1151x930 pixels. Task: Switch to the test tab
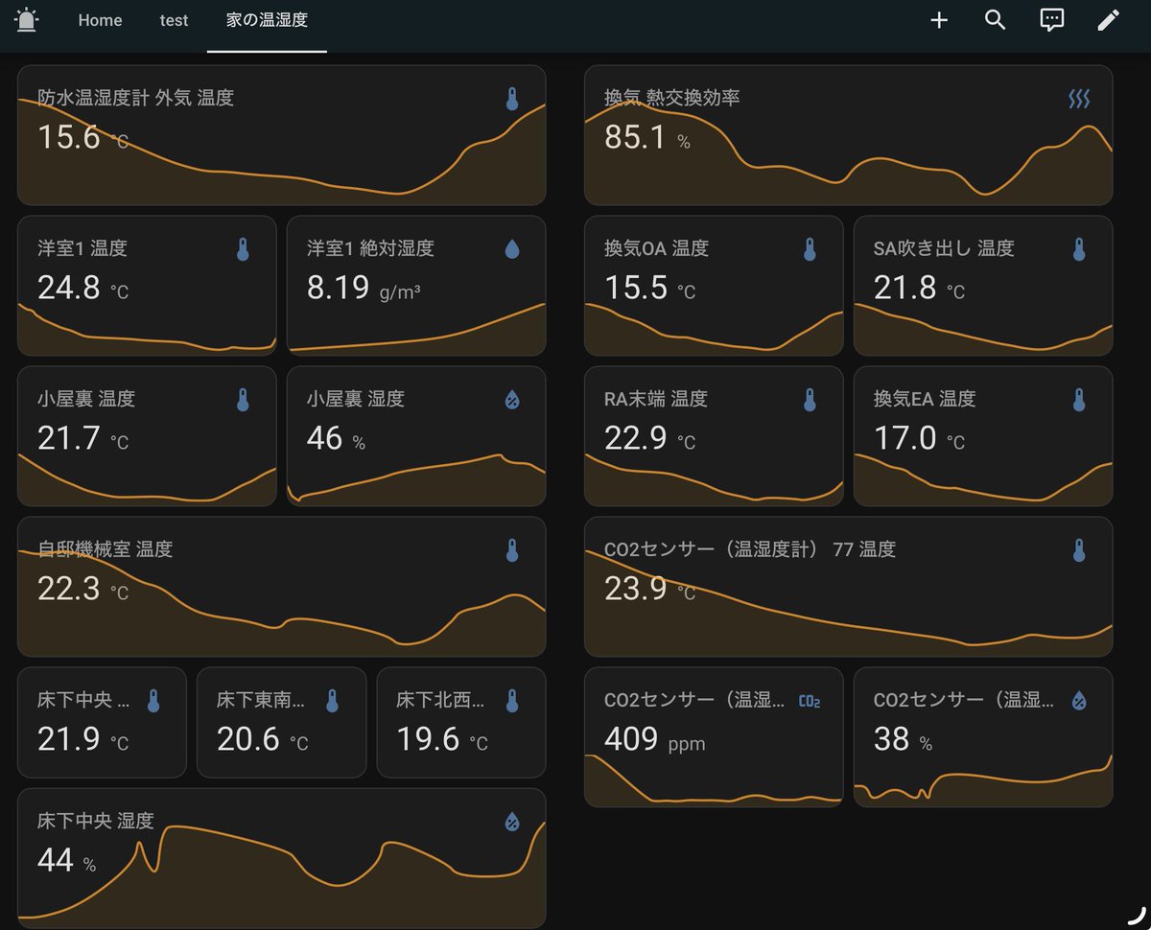tap(174, 20)
